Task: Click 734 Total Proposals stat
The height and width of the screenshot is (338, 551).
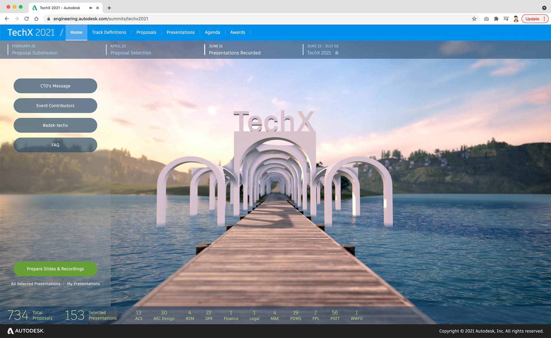Action: coord(30,315)
